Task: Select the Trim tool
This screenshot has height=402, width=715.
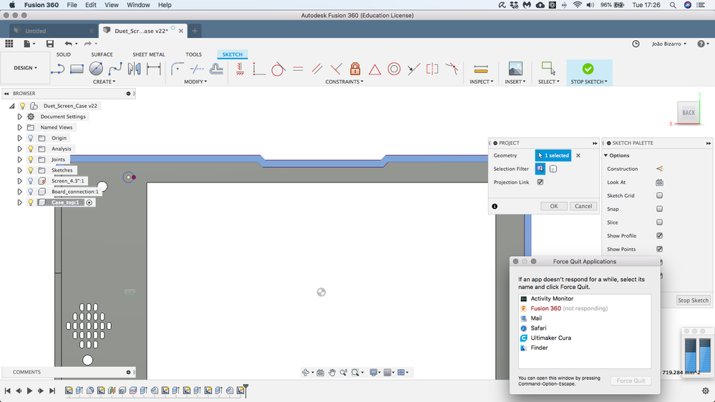Action: pos(197,69)
